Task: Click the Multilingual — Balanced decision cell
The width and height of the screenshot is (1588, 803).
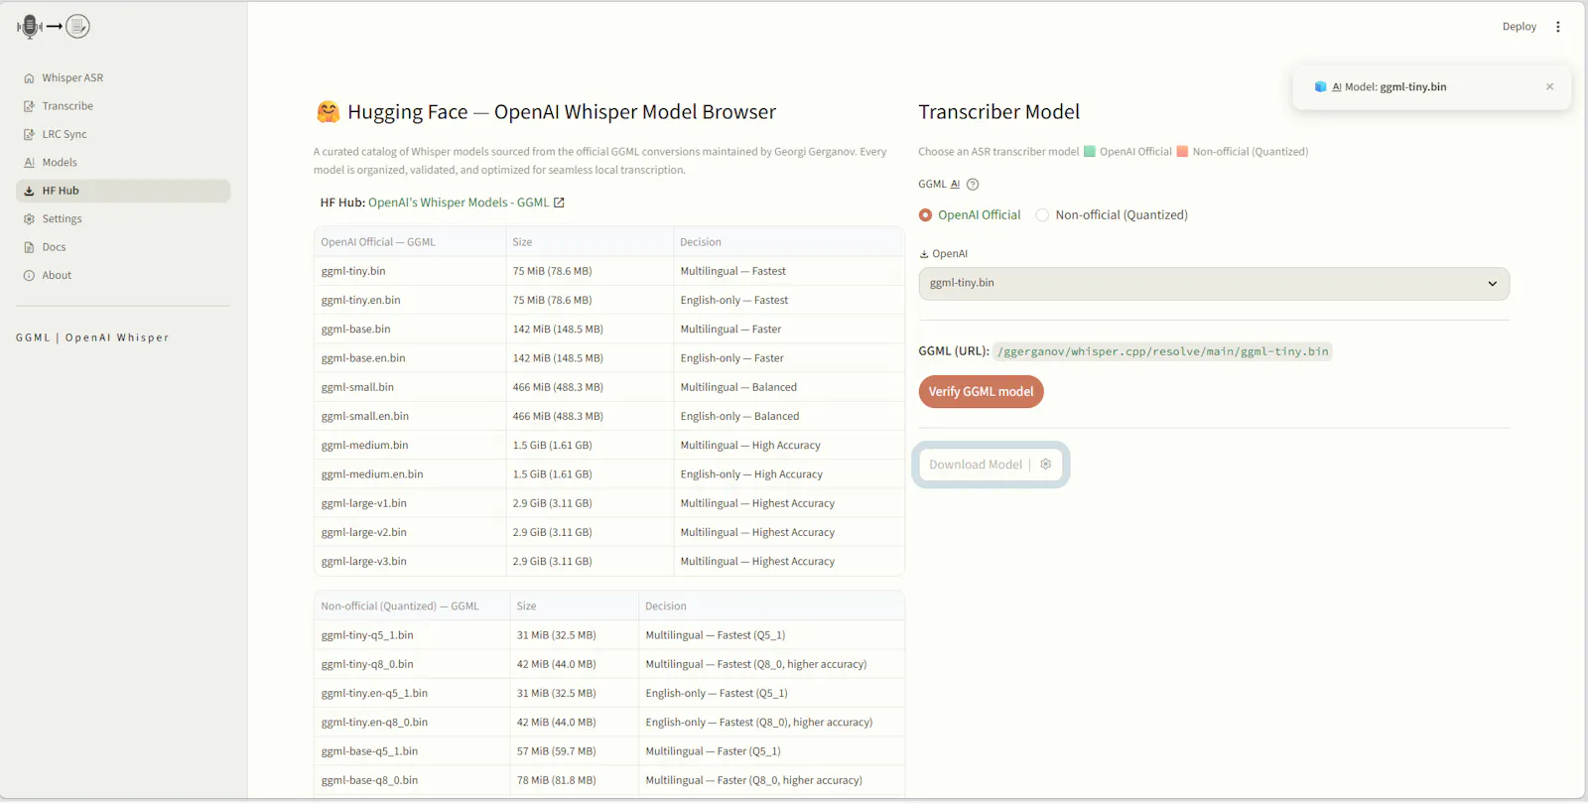Action: click(788, 387)
